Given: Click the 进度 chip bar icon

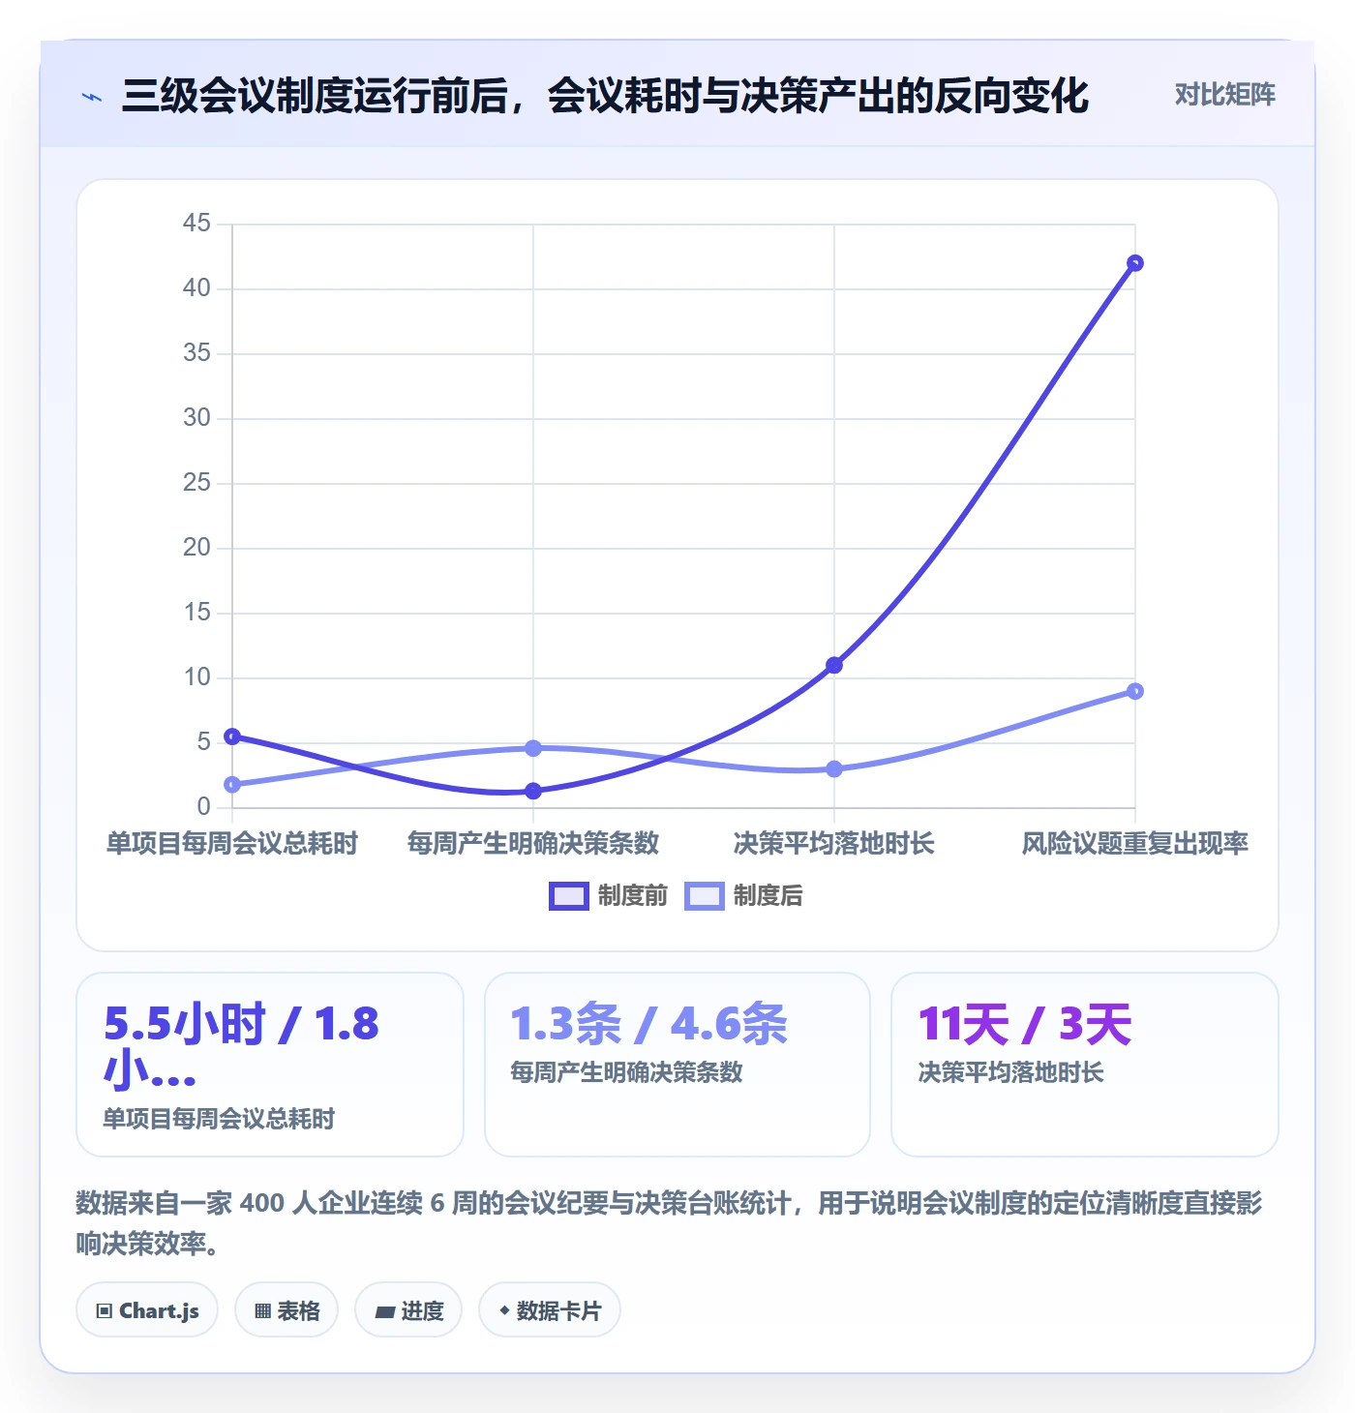Looking at the screenshot, I should [385, 1312].
